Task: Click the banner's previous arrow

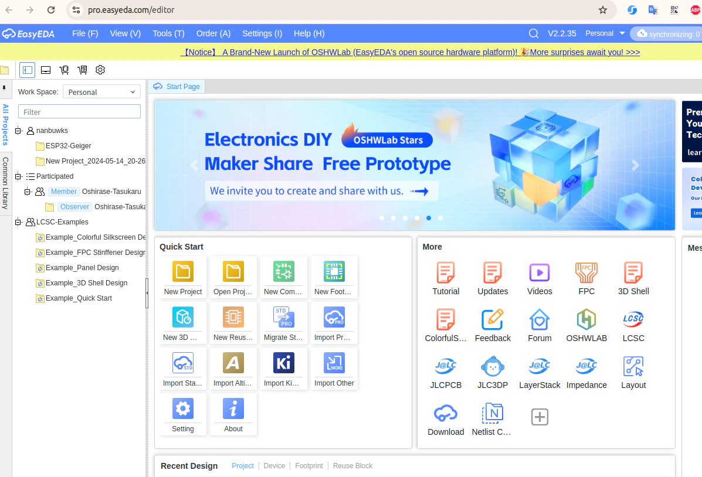Action: [x=194, y=165]
